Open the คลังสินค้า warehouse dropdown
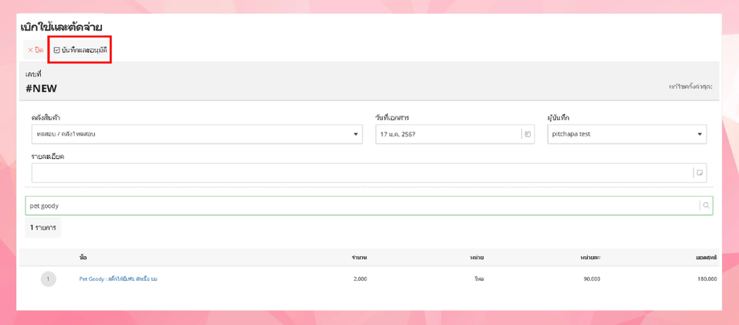The image size is (739, 325). pyautogui.click(x=197, y=134)
